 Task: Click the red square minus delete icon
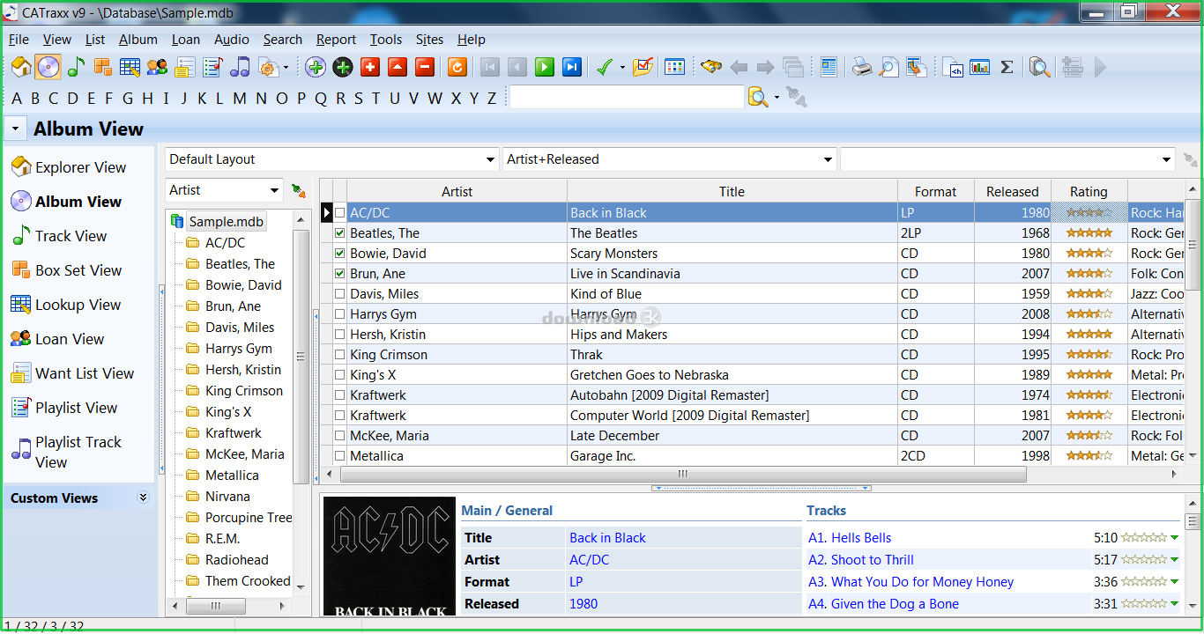(425, 67)
